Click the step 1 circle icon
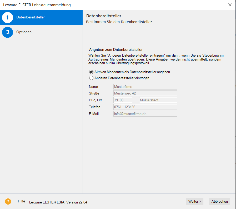This screenshot has width=236, height=209. [8, 17]
